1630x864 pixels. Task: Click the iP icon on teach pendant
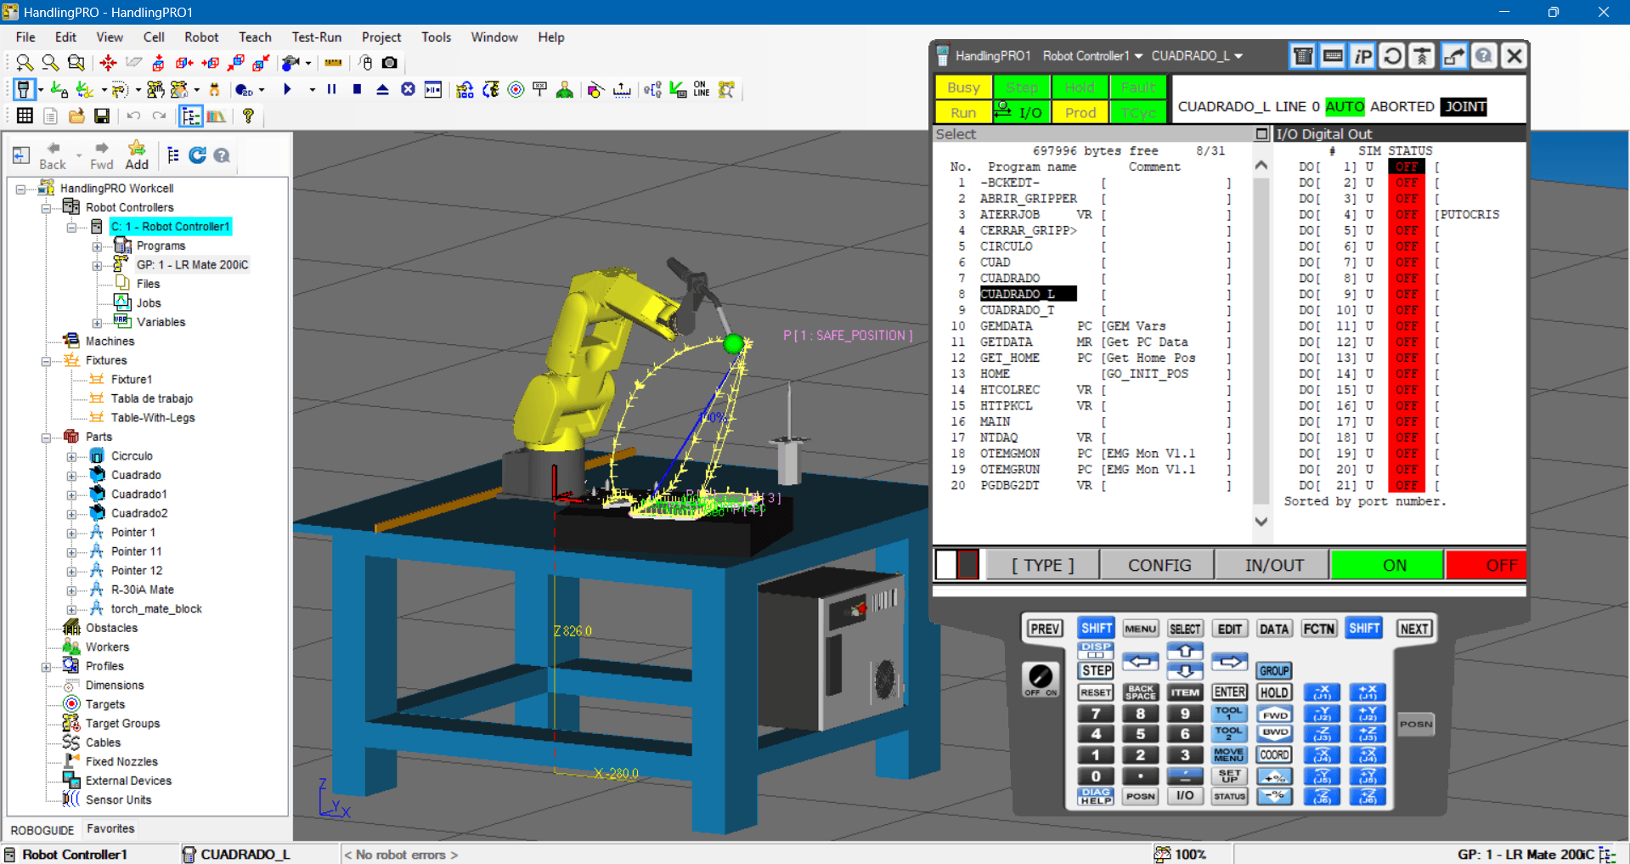pyautogui.click(x=1362, y=56)
